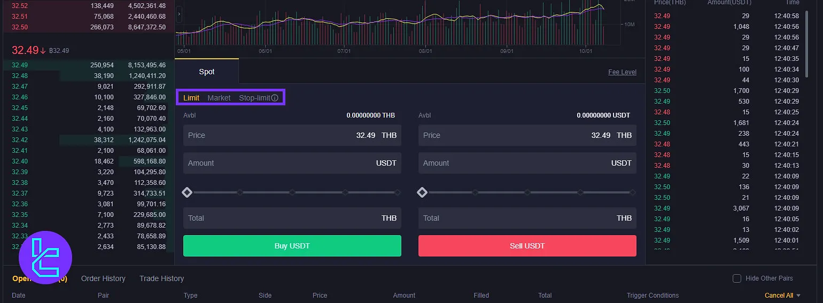823x303 pixels.
Task: Select the Stop-limit order type
Action: click(254, 98)
